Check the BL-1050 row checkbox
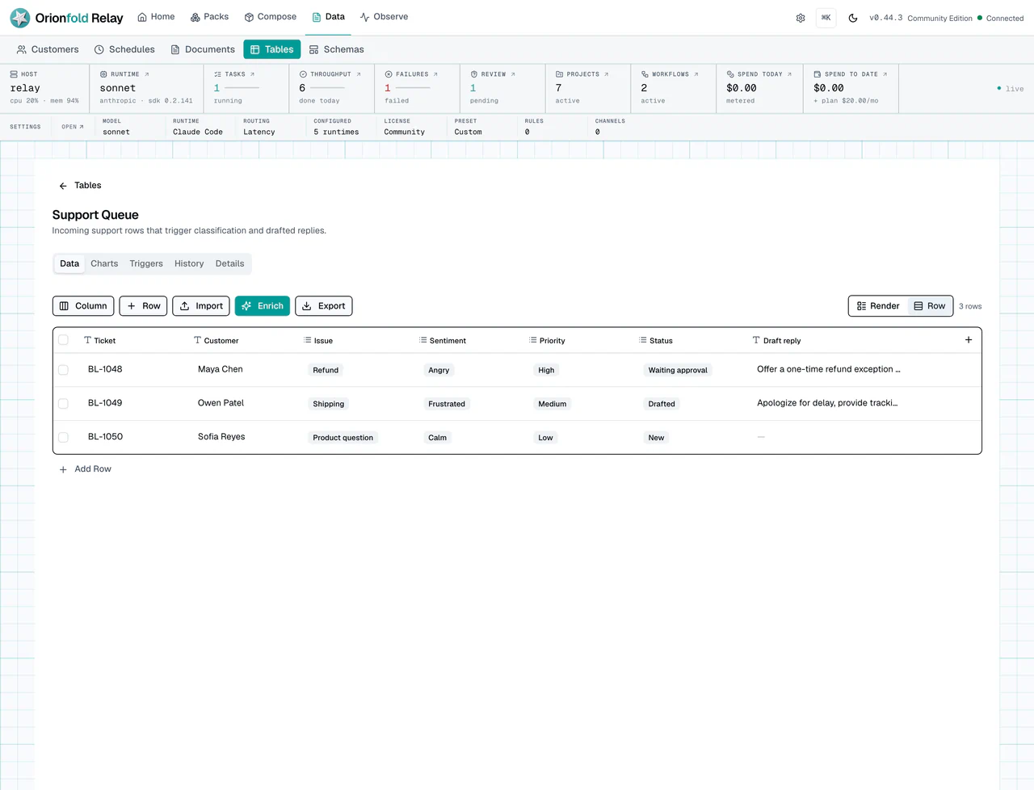The width and height of the screenshot is (1034, 790). point(64,438)
